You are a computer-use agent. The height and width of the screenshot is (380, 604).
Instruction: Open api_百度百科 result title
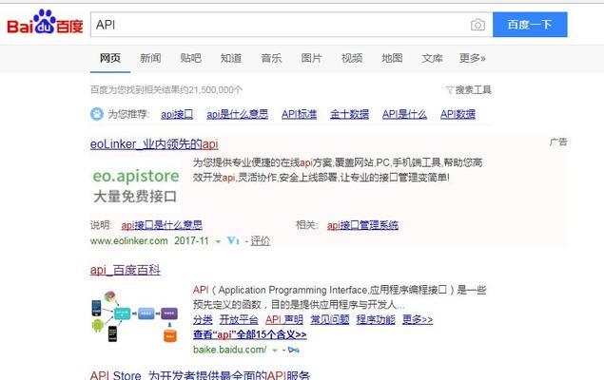pos(126,270)
